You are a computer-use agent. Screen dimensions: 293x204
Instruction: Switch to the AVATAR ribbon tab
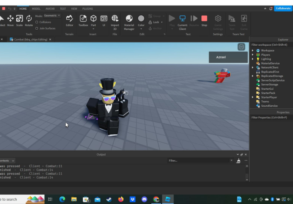[50, 9]
